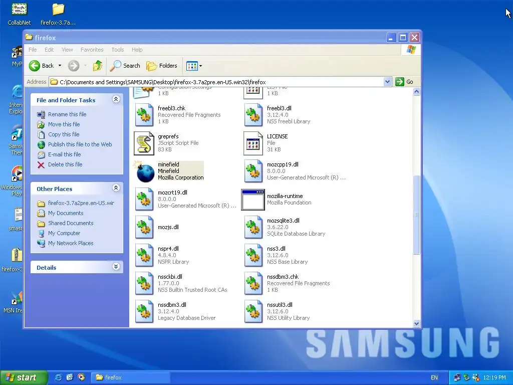Click inside the Address path field

[x=216, y=82]
